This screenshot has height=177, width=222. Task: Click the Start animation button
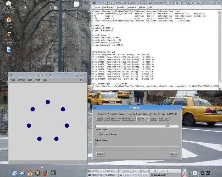[x=99, y=119]
